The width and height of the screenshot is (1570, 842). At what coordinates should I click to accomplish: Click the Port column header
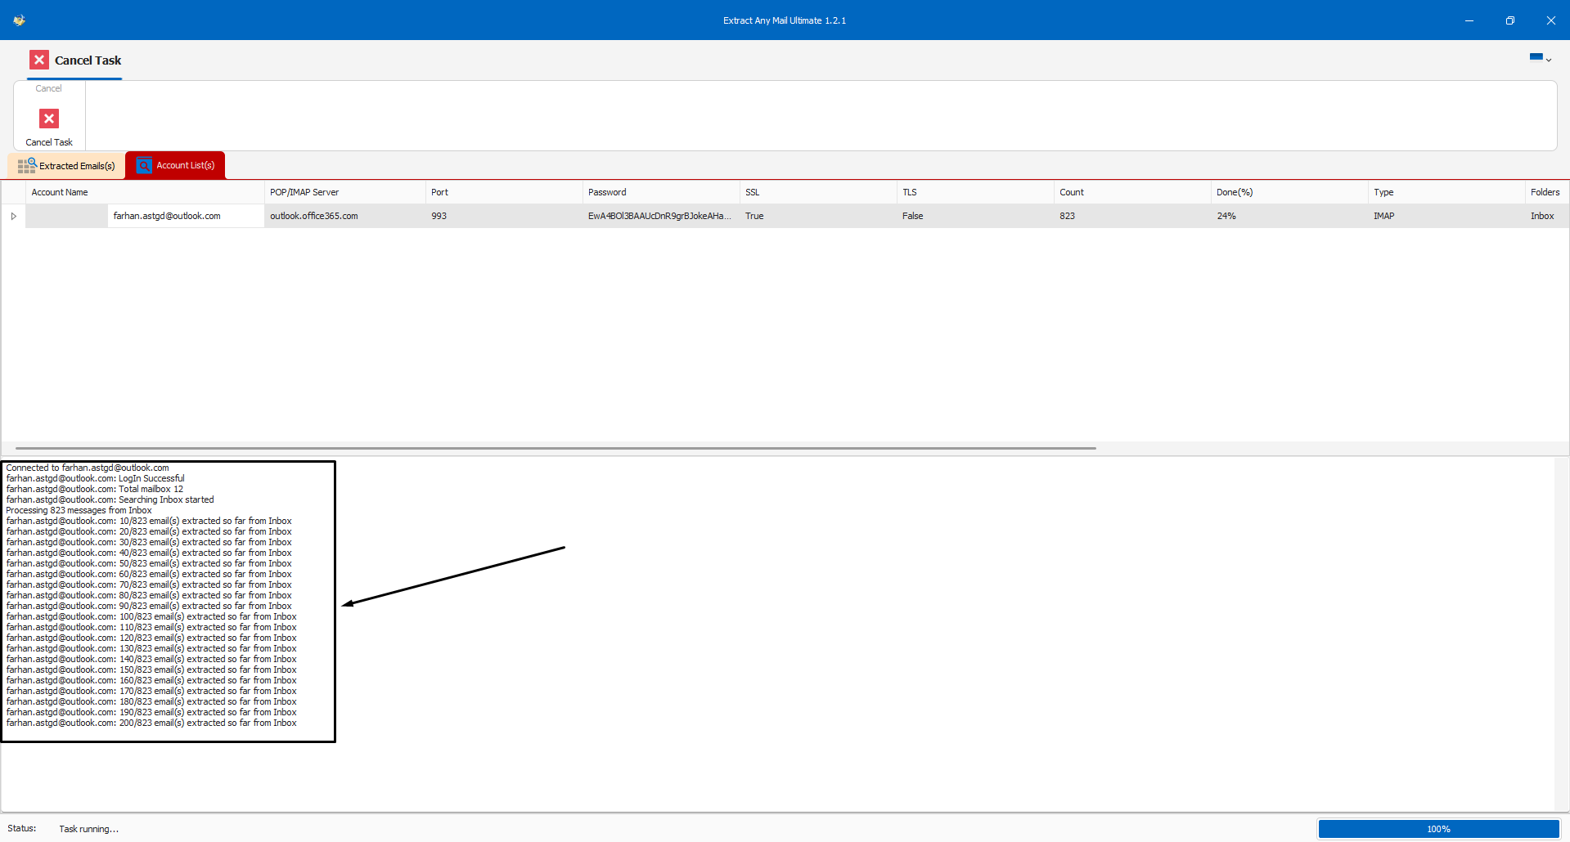(439, 193)
